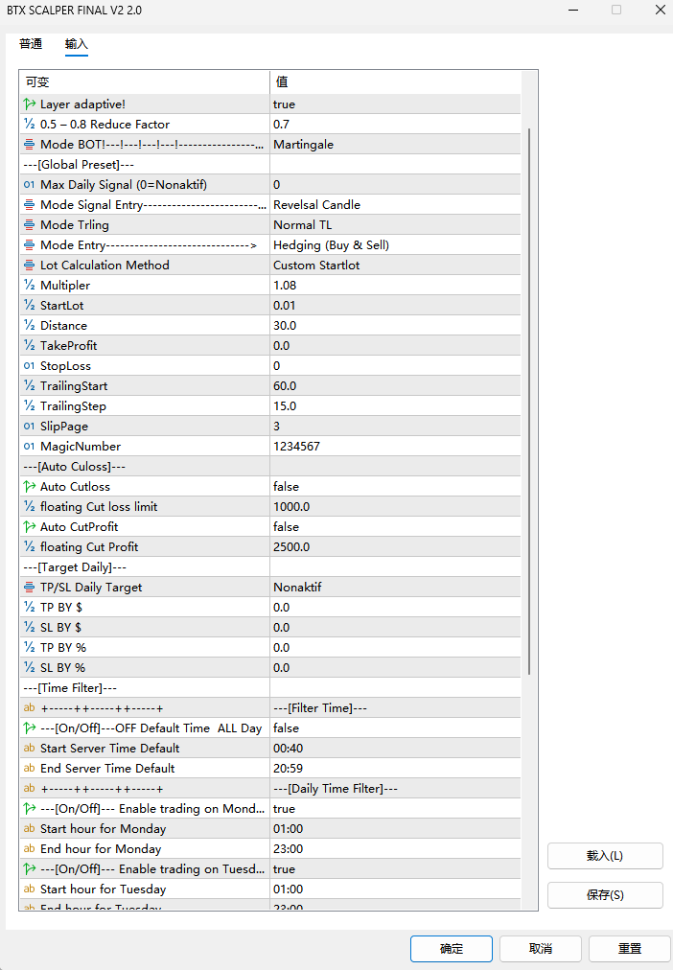
Task: Switch to the 普通 tab
Action: tap(31, 44)
